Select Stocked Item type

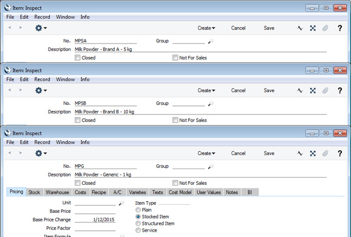coord(138,216)
